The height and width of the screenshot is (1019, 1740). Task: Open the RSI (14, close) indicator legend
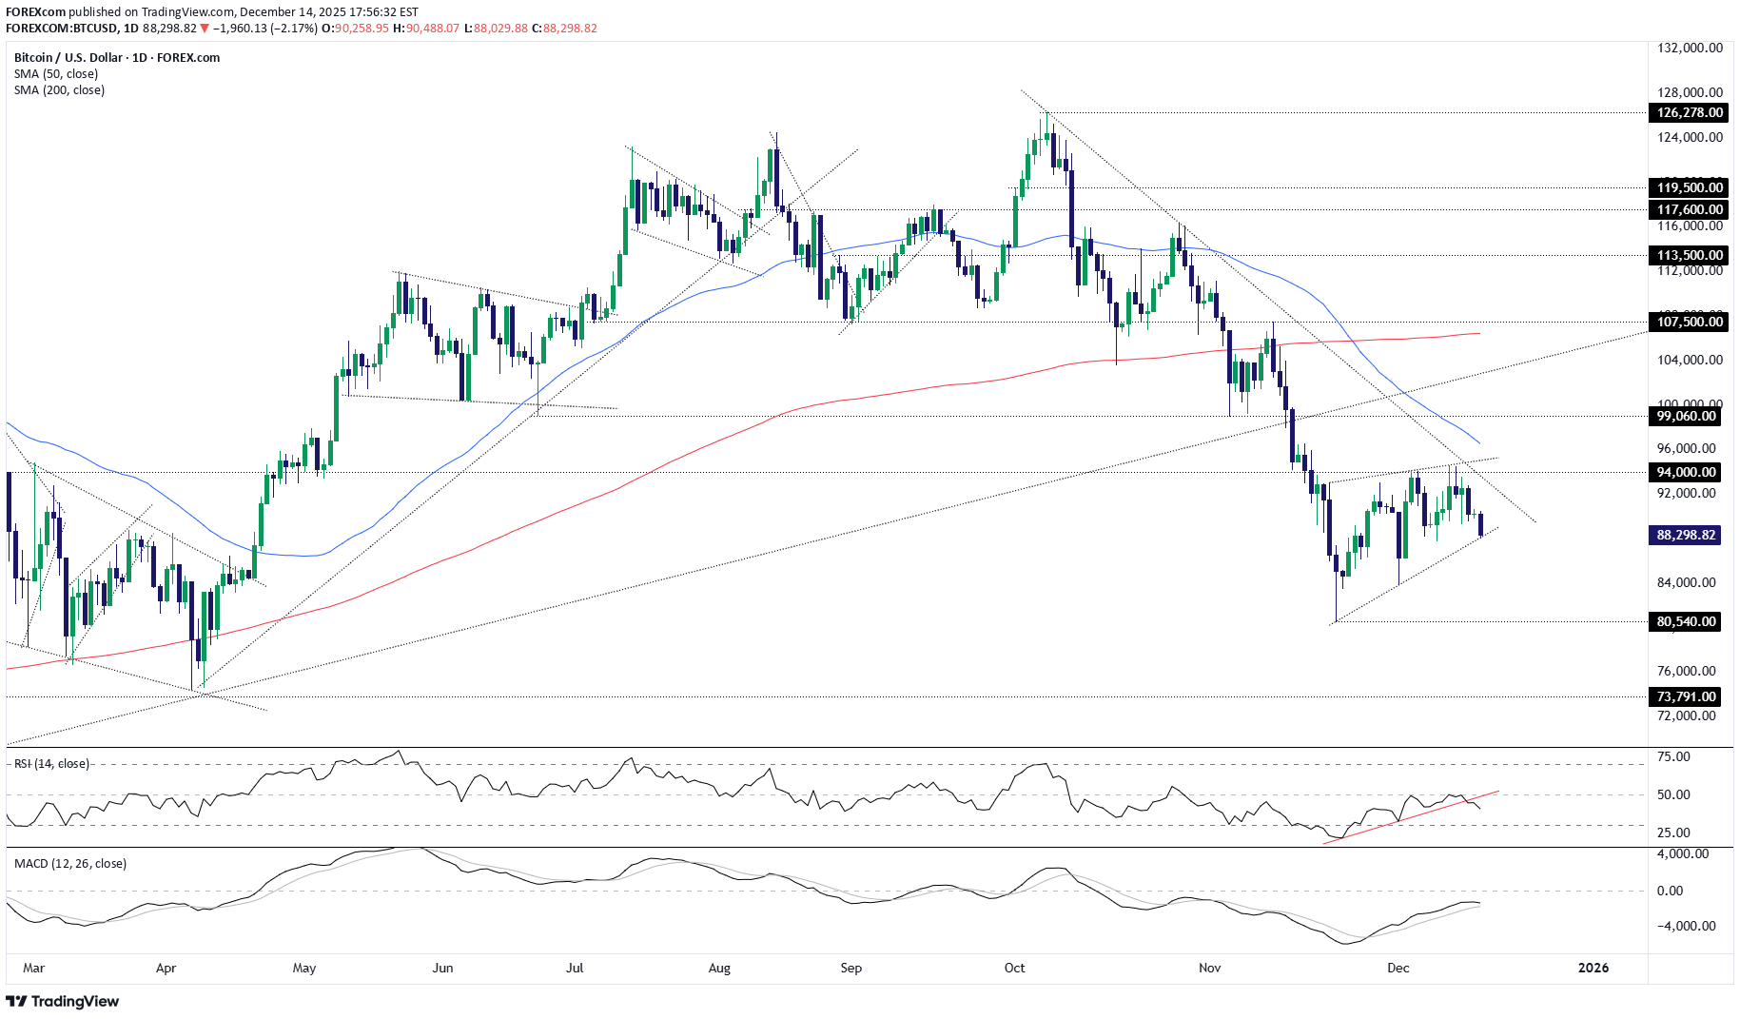pos(49,763)
